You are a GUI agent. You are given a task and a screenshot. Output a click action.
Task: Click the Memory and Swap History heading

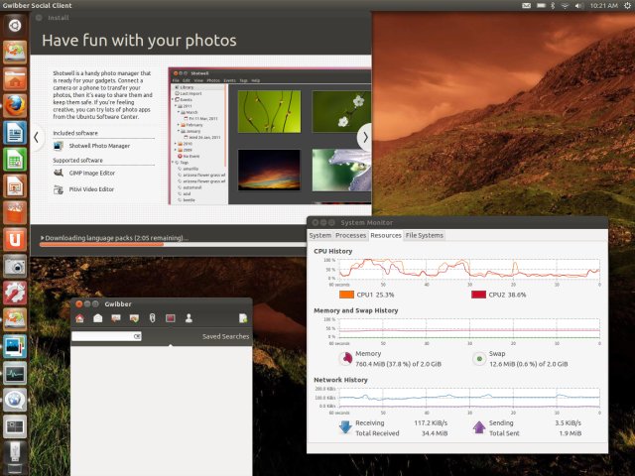pyautogui.click(x=355, y=310)
